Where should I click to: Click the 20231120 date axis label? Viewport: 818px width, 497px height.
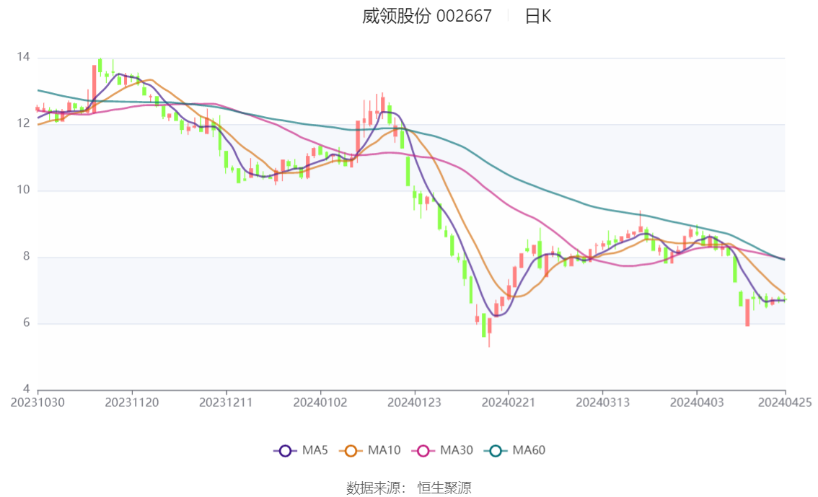tap(132, 403)
